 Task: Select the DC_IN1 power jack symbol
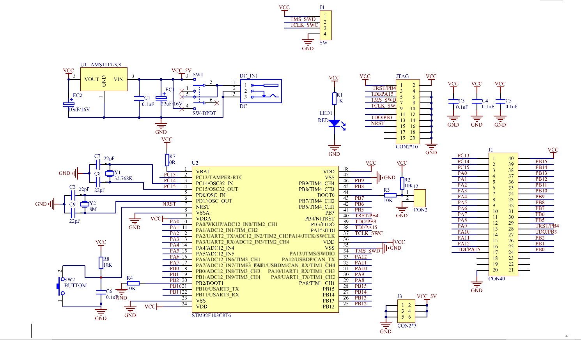point(261,91)
